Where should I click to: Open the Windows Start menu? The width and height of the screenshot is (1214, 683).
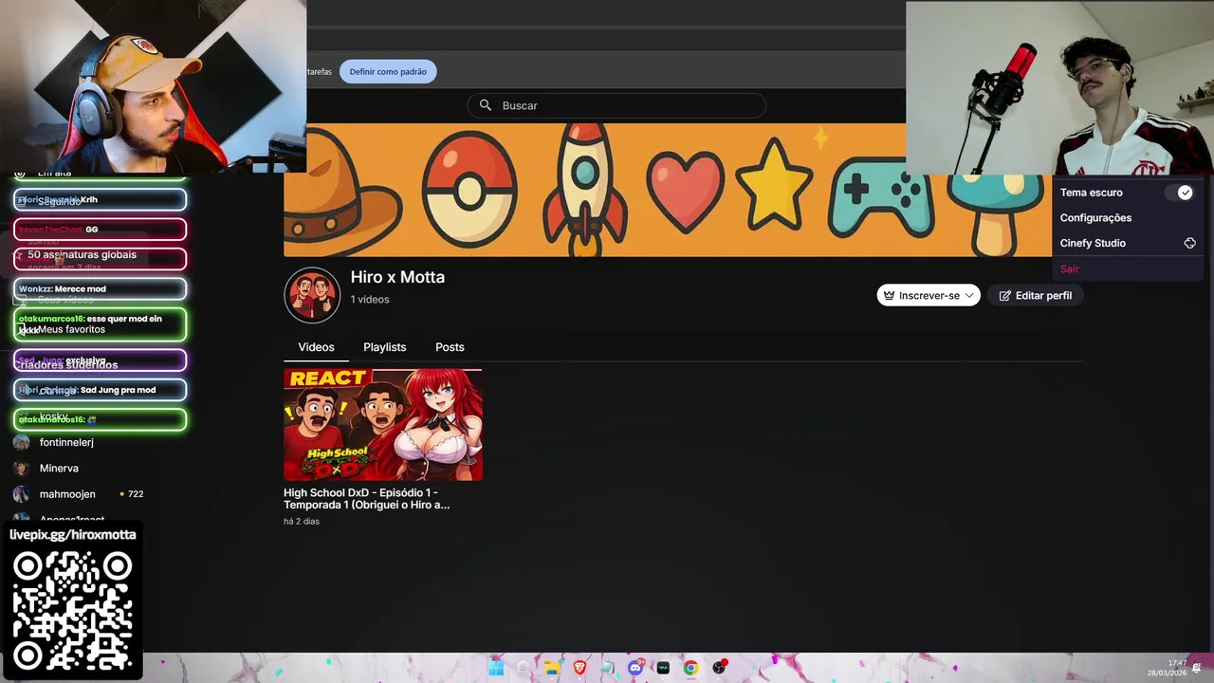pos(496,668)
